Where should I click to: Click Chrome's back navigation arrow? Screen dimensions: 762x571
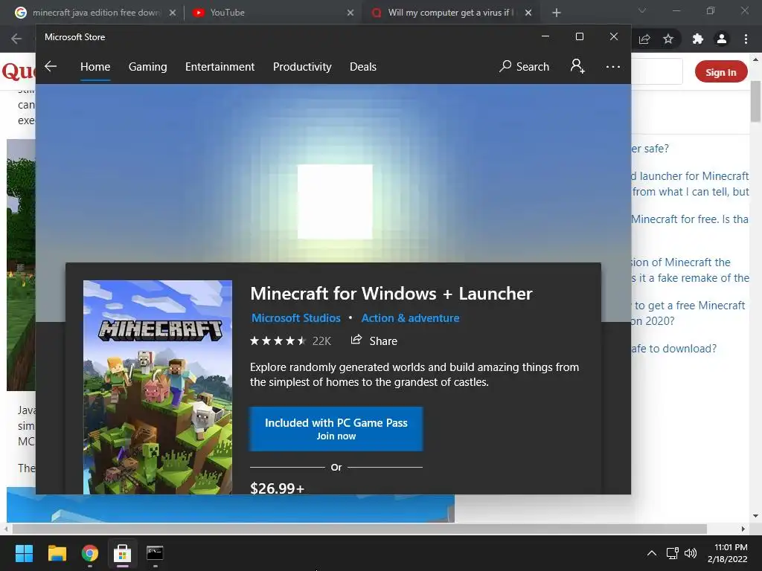16,39
